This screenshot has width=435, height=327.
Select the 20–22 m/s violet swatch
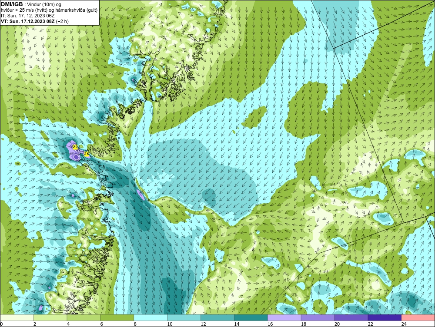click(351, 317)
